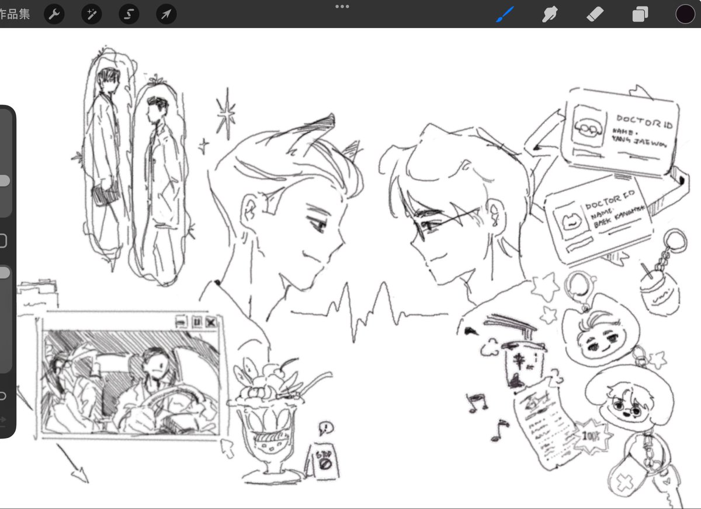
Task: Select the Eraser tool
Action: pos(595,14)
